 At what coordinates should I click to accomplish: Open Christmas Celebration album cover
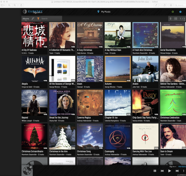click(173, 103)
